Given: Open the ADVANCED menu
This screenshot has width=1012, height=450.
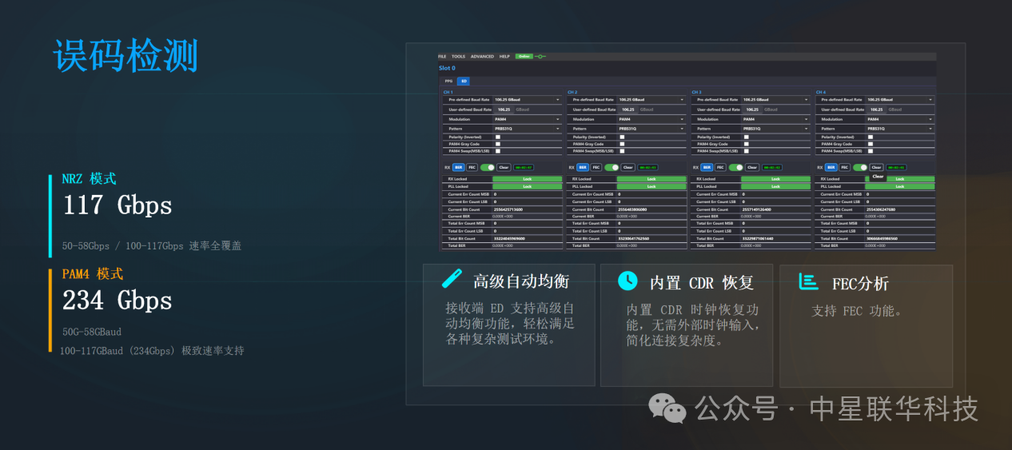Looking at the screenshot, I should click(482, 57).
